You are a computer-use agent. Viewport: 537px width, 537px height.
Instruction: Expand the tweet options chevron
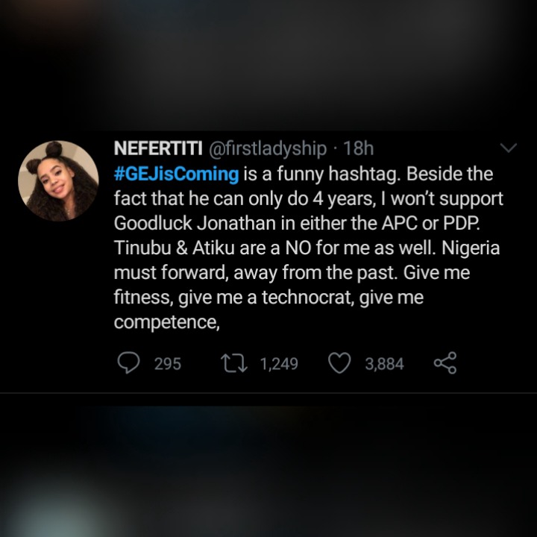click(507, 148)
